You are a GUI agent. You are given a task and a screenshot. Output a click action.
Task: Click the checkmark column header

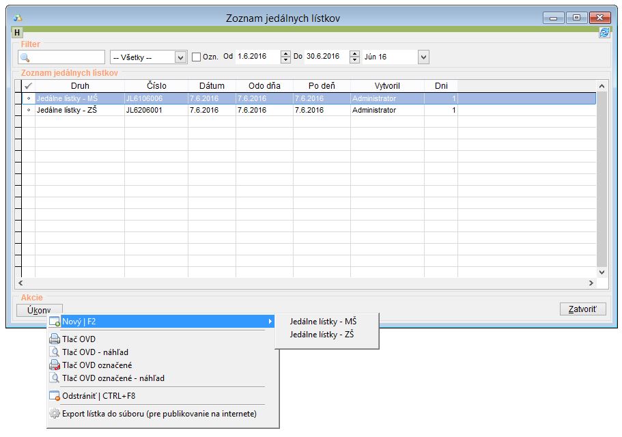click(x=28, y=86)
